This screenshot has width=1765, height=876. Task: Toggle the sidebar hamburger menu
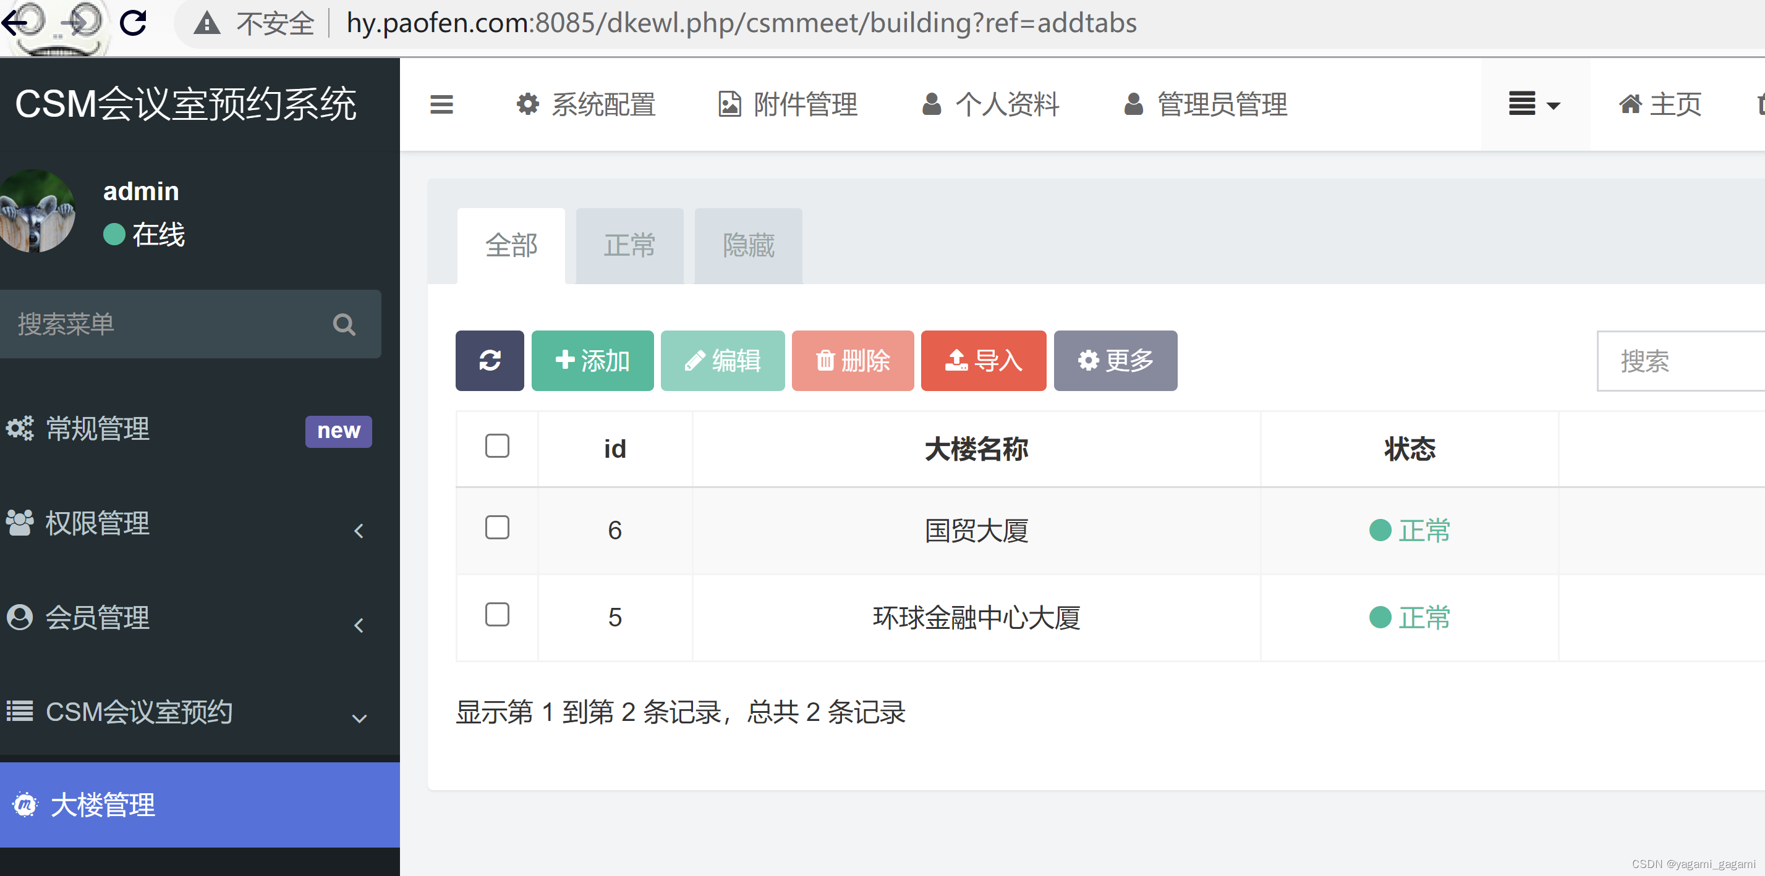click(x=441, y=104)
